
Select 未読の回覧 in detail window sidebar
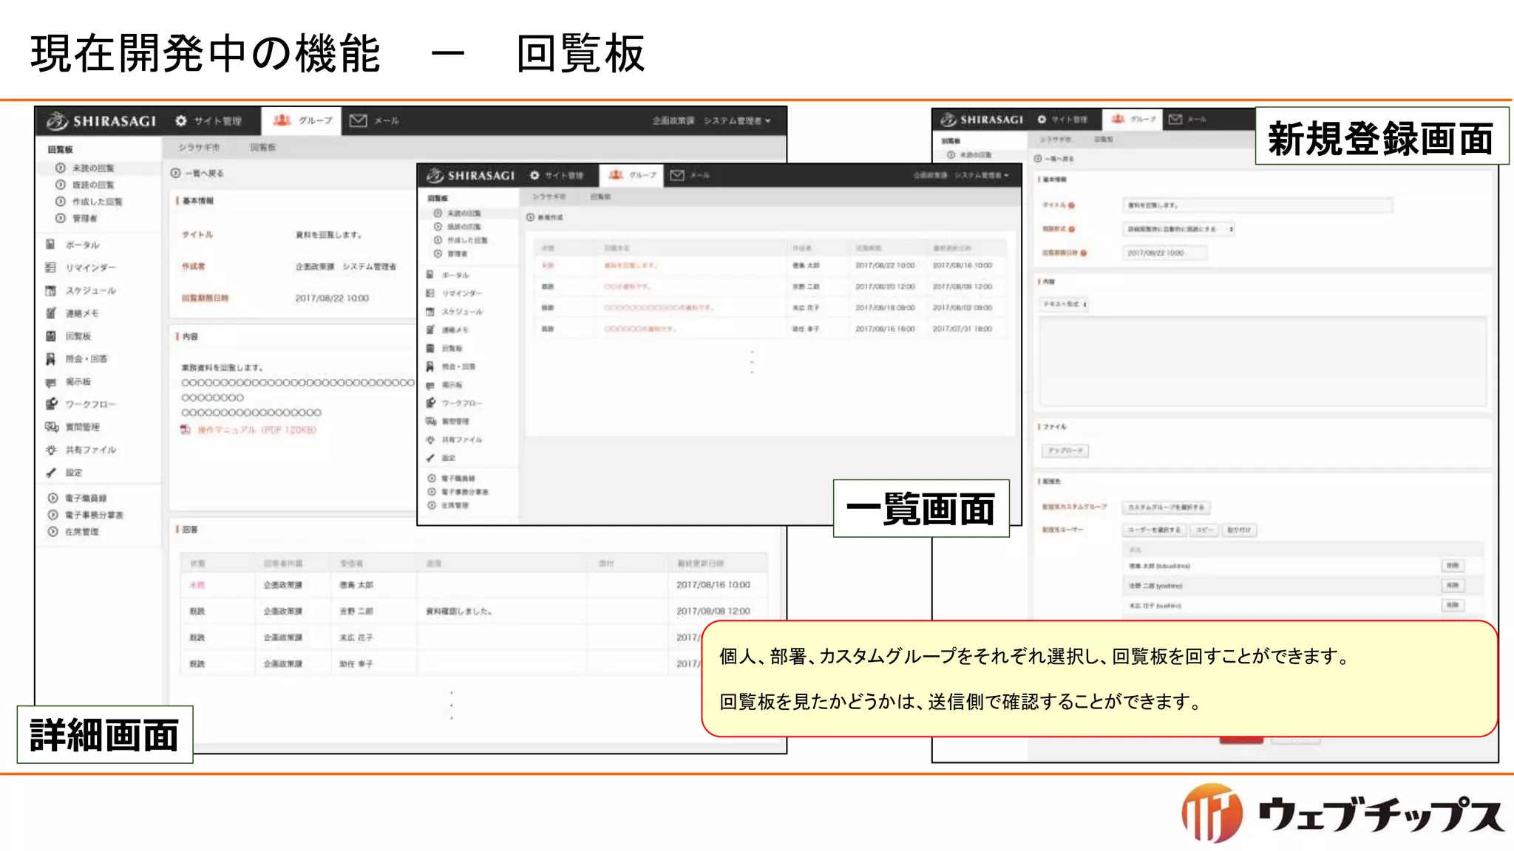tap(93, 168)
